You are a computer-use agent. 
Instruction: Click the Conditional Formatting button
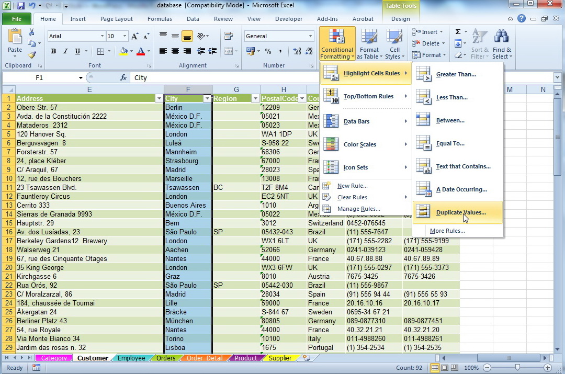(337, 44)
